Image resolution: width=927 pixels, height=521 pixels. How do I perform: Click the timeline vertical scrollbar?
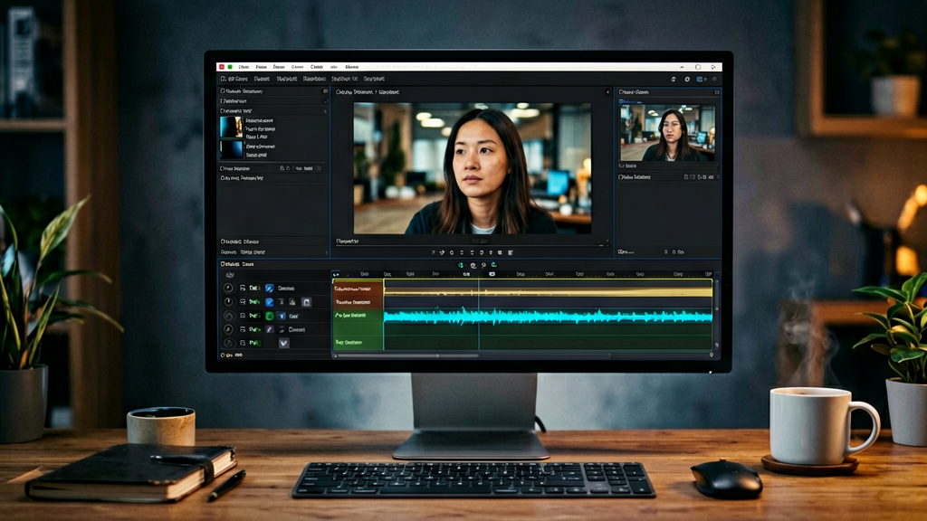pyautogui.click(x=717, y=296)
